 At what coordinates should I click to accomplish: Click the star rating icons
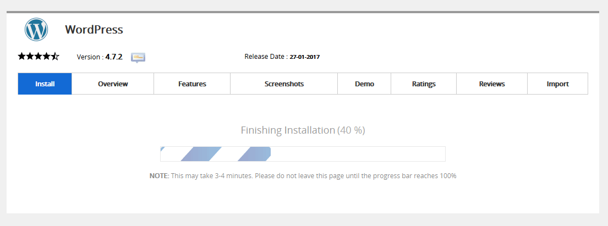pyautogui.click(x=39, y=57)
